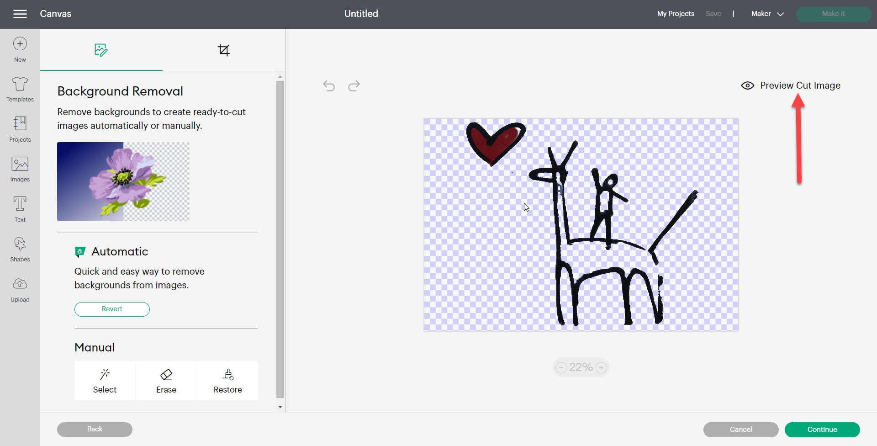Click the Redo arrow above the canvas
The width and height of the screenshot is (877, 446).
(x=354, y=86)
